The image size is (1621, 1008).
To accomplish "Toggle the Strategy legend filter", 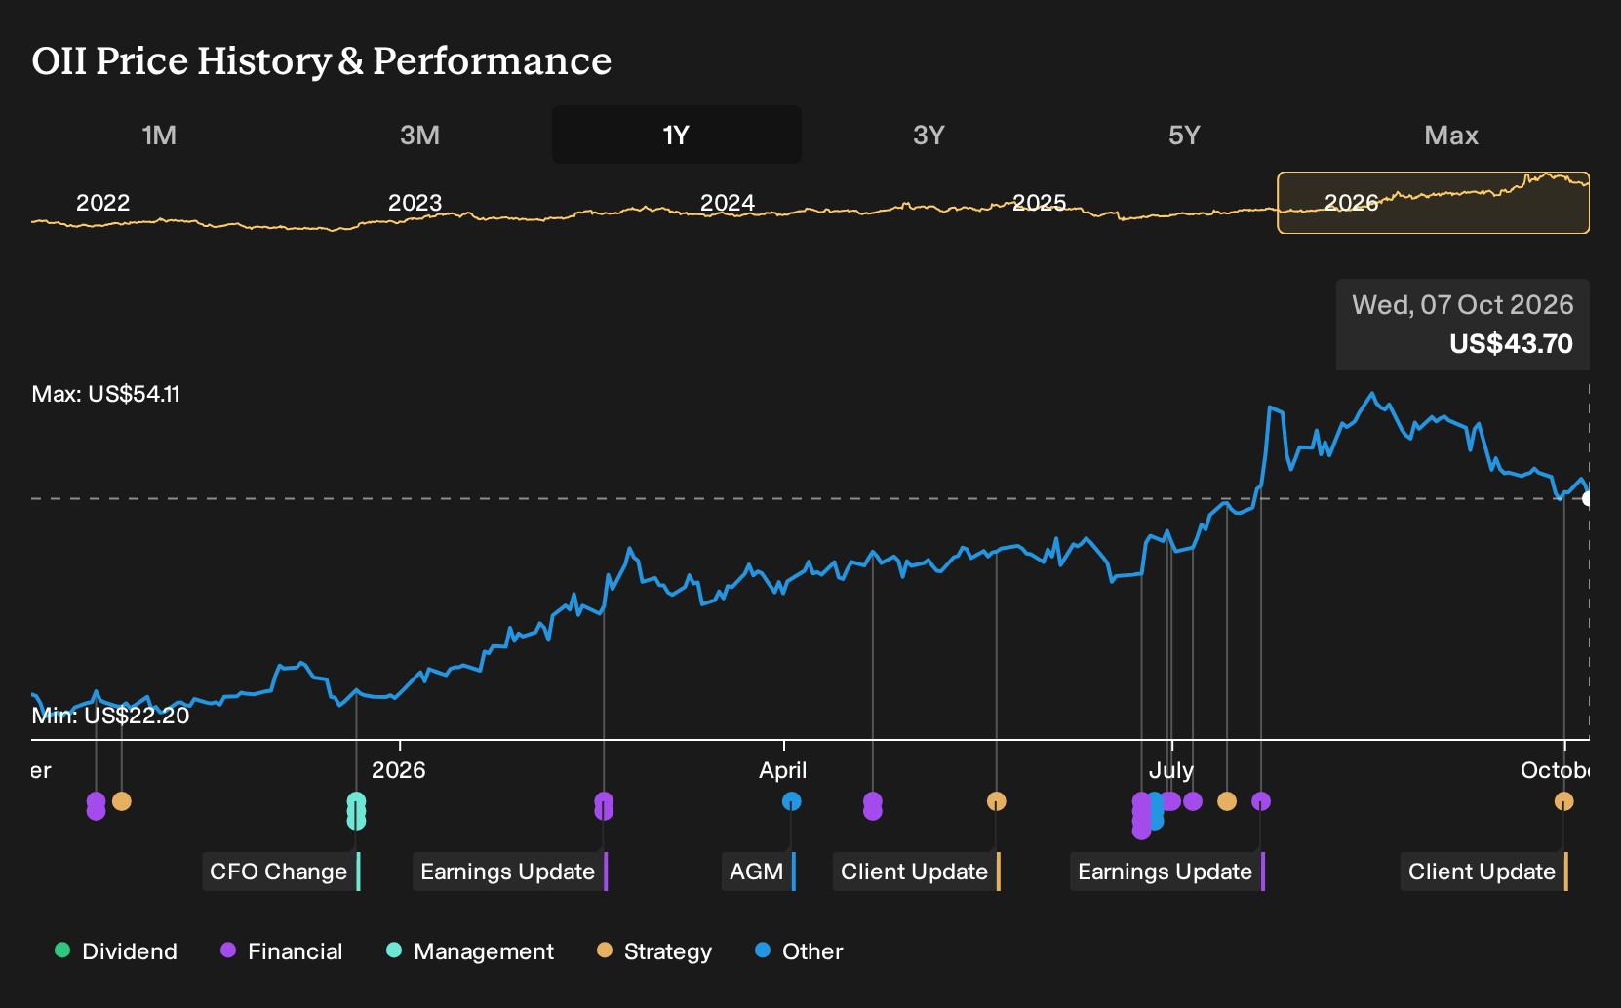I will [654, 951].
